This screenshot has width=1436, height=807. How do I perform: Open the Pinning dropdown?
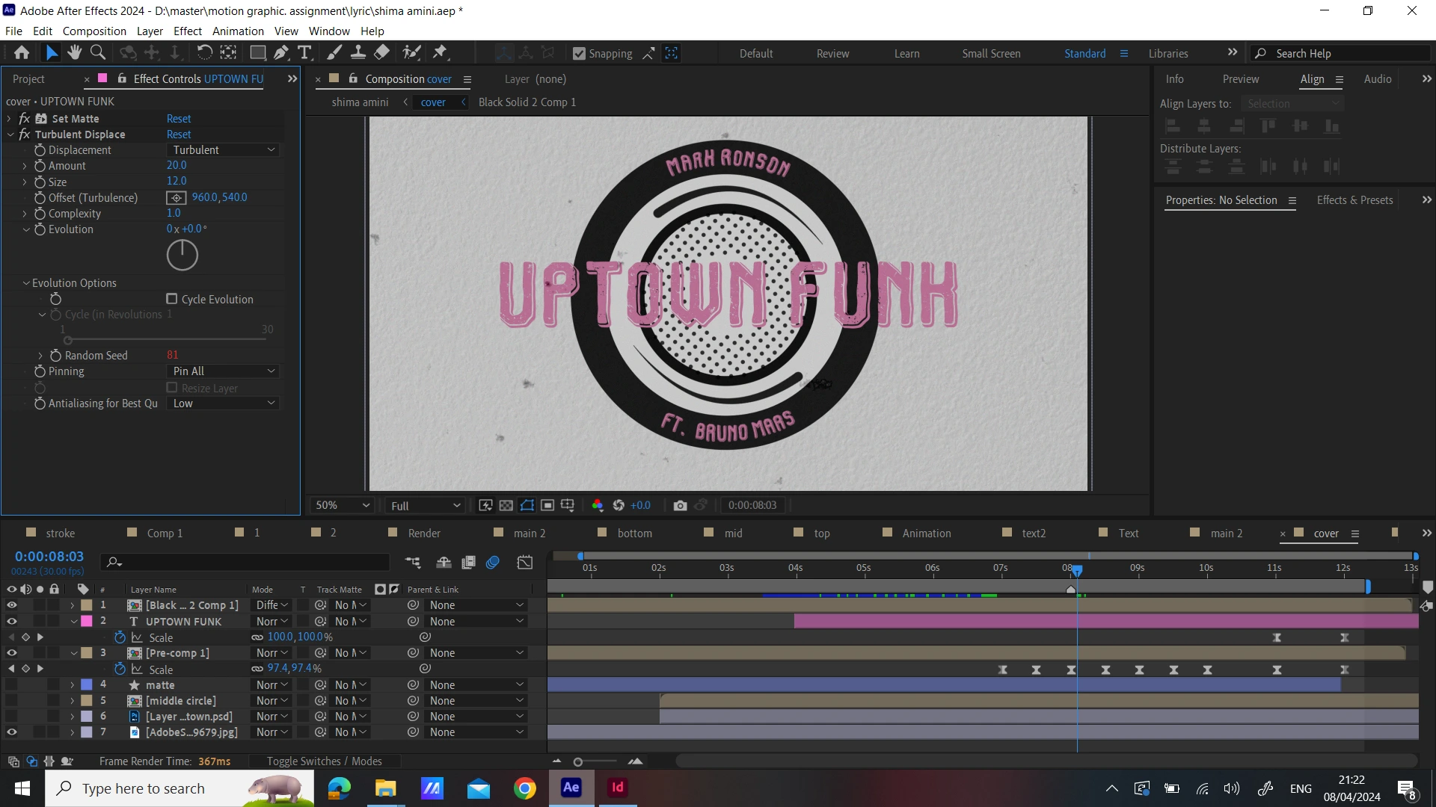223,371
